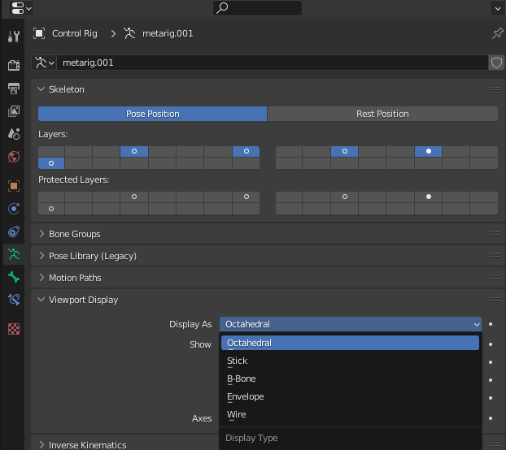Toggle third top-row layer in the right Layers block

pos(345,151)
